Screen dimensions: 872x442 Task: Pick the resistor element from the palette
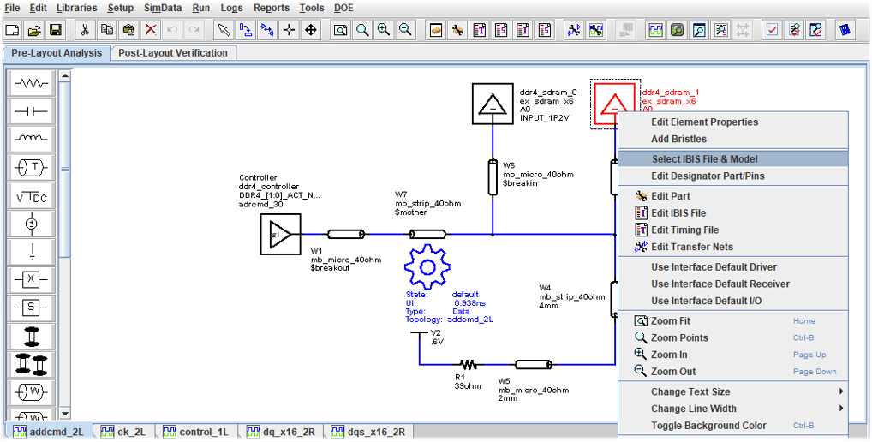click(x=32, y=83)
